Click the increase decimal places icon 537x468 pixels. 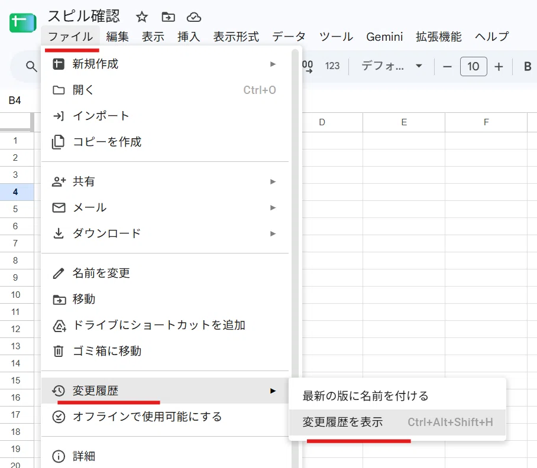tap(307, 66)
